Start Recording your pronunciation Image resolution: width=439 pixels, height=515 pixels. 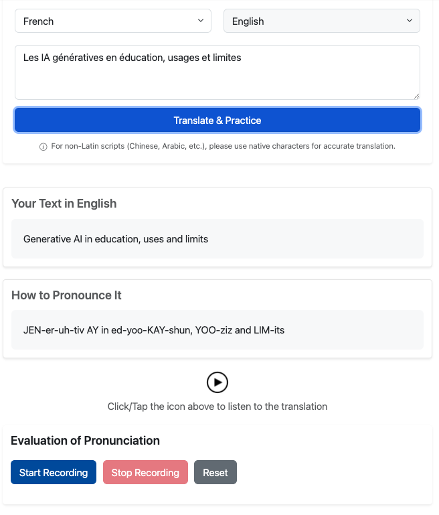click(x=54, y=473)
